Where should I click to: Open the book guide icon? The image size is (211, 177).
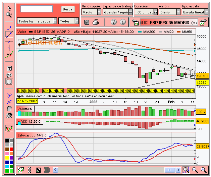tap(9, 81)
